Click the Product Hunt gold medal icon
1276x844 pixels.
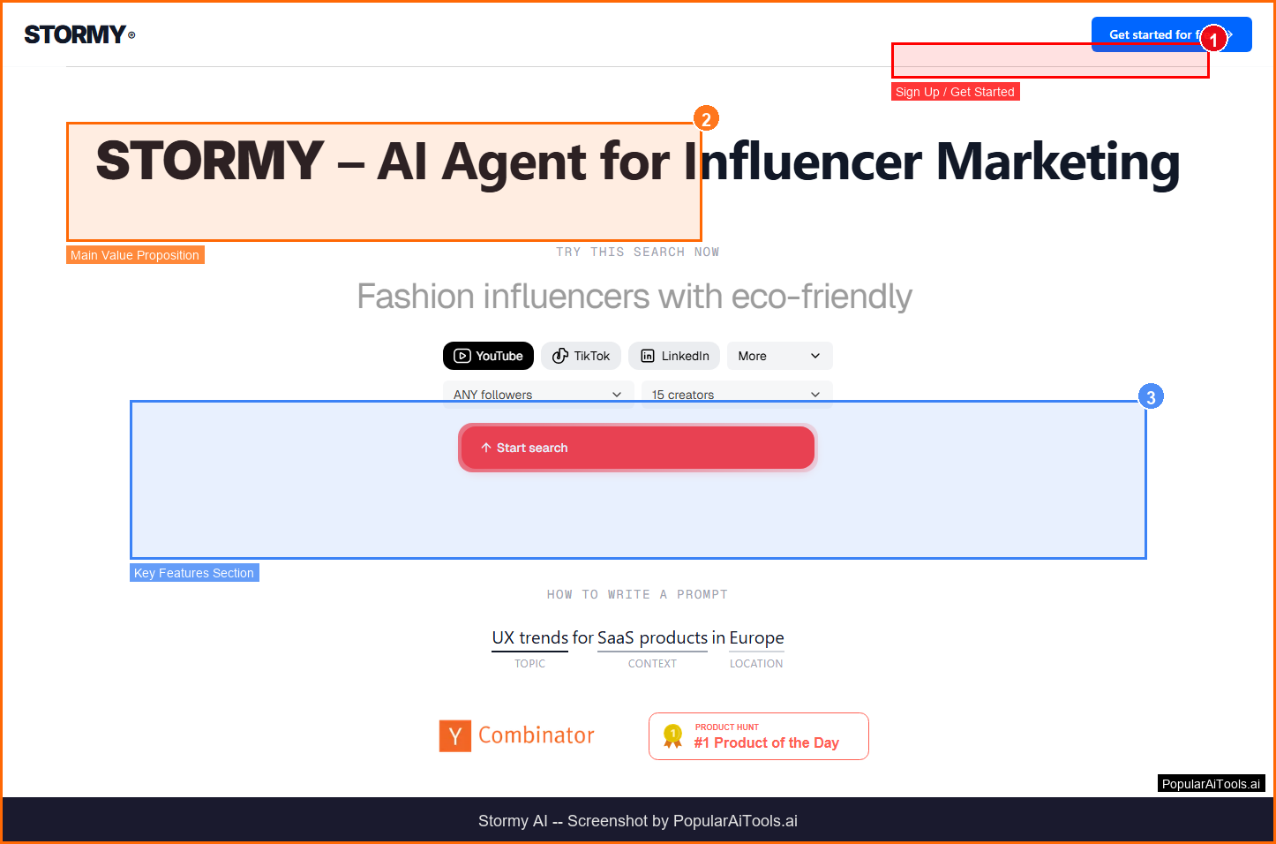673,736
